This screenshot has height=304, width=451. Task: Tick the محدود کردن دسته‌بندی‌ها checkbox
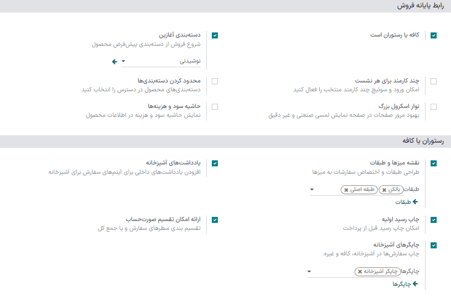215,81
